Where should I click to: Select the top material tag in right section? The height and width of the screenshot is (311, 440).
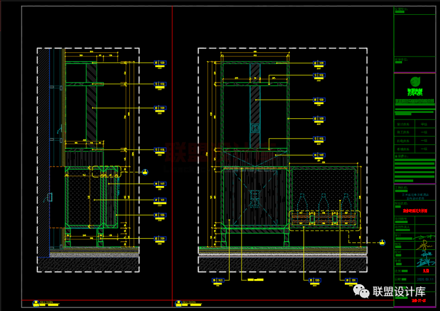[x=319, y=64]
